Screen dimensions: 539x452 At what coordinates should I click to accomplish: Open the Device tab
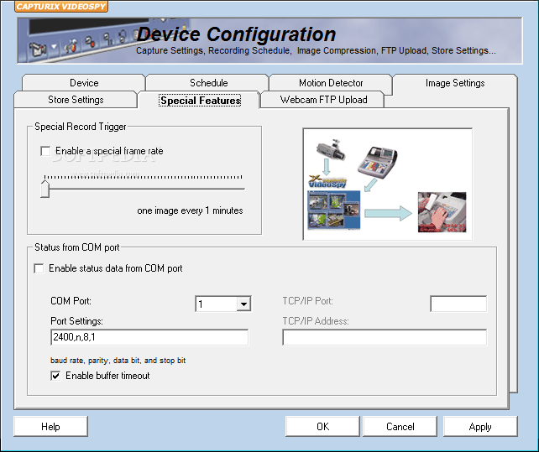tap(83, 83)
